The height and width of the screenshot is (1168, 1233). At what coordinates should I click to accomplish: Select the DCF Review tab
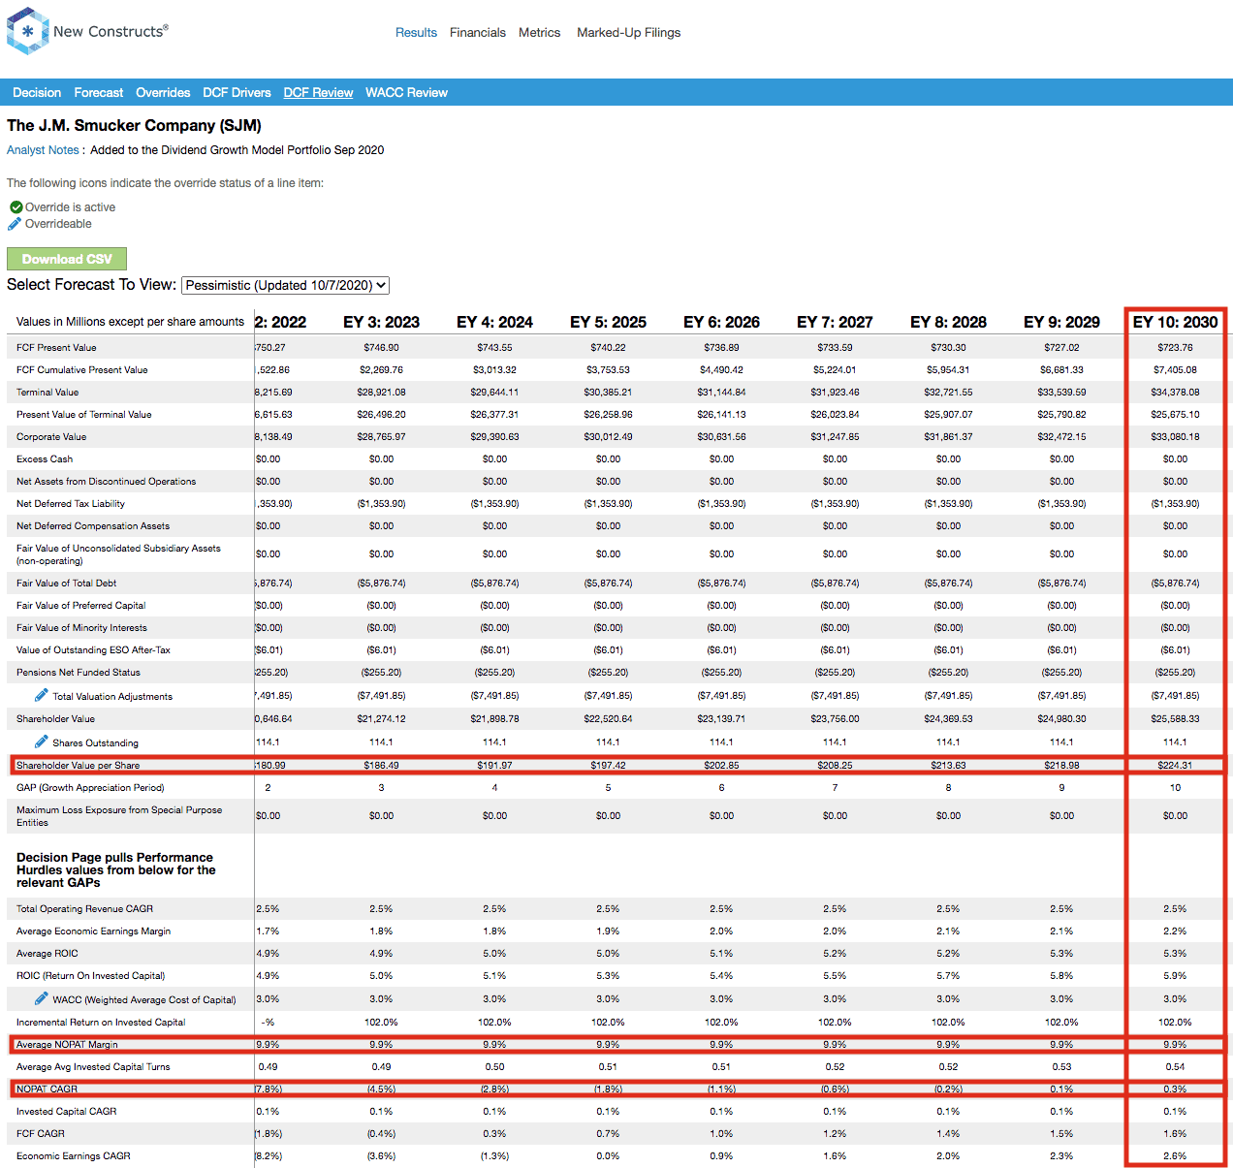pyautogui.click(x=318, y=93)
